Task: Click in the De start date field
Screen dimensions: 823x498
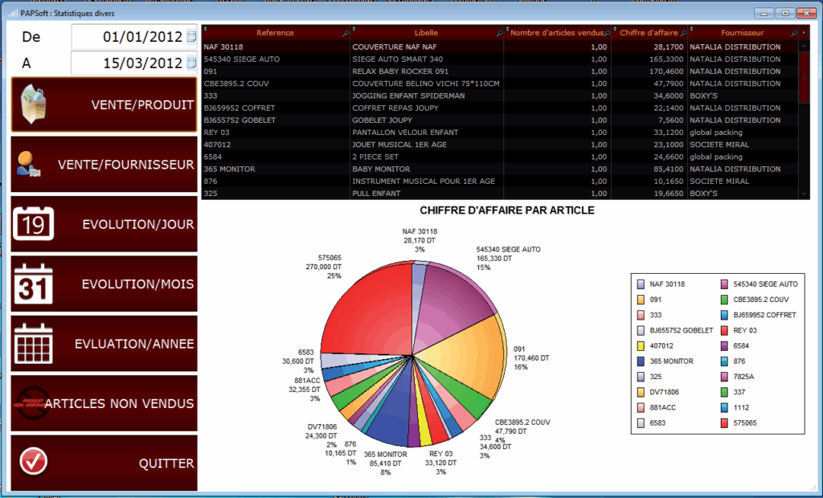Action: (129, 37)
